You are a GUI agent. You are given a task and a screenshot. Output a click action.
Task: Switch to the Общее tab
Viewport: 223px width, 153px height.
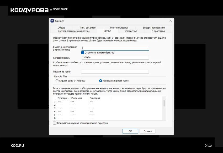(61, 28)
